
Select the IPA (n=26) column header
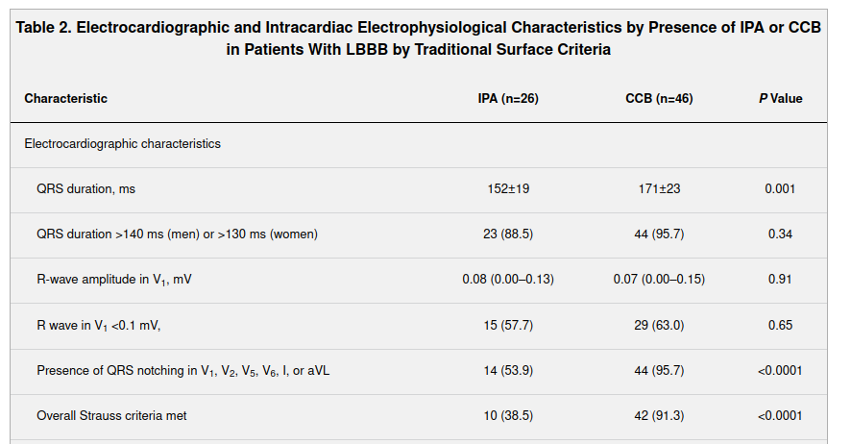(508, 99)
